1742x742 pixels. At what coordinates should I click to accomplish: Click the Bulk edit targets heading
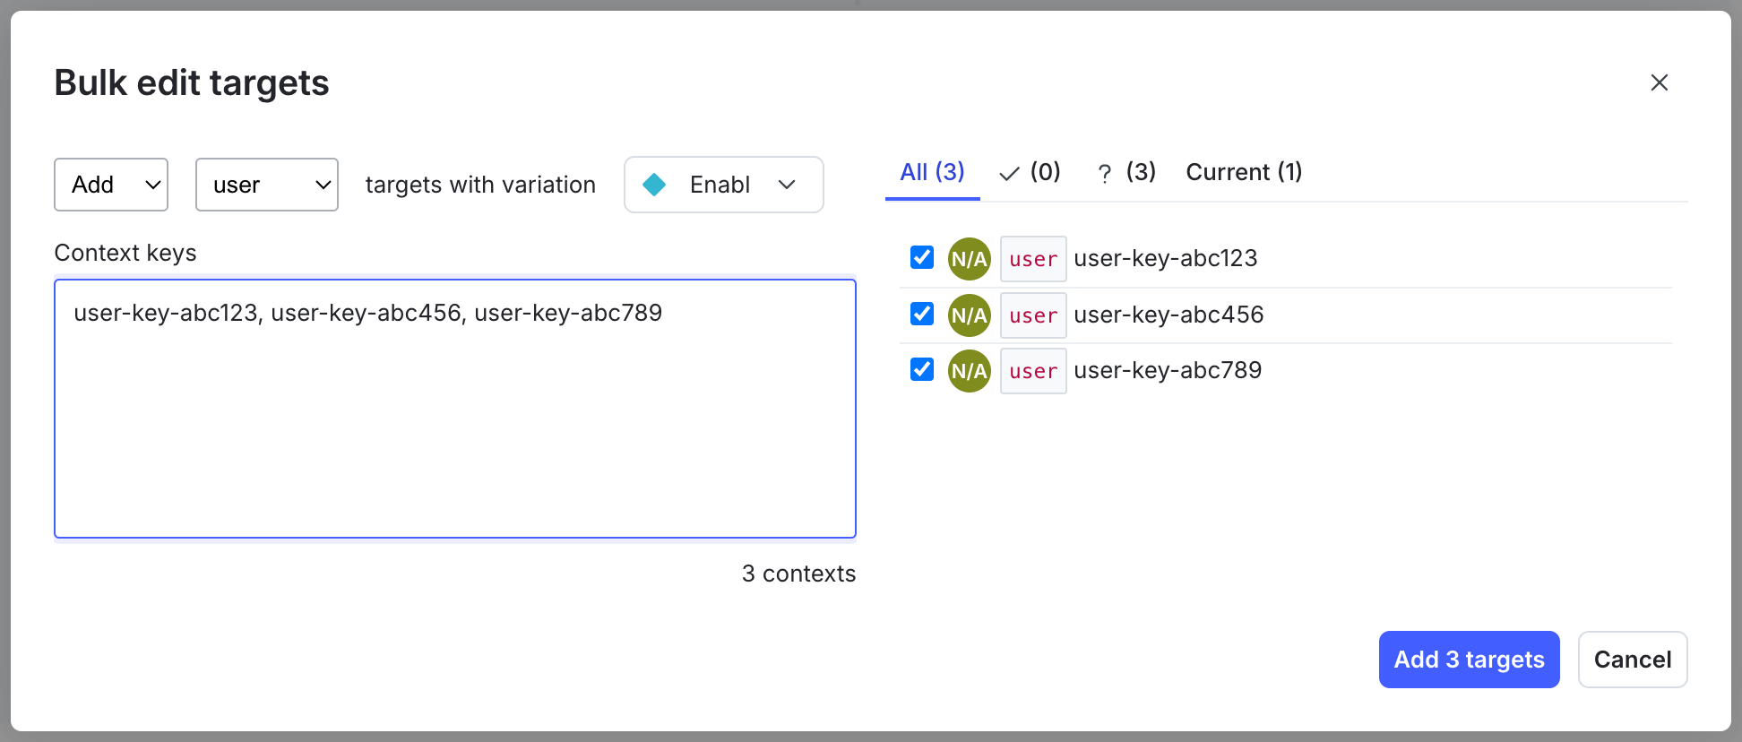coord(192,82)
